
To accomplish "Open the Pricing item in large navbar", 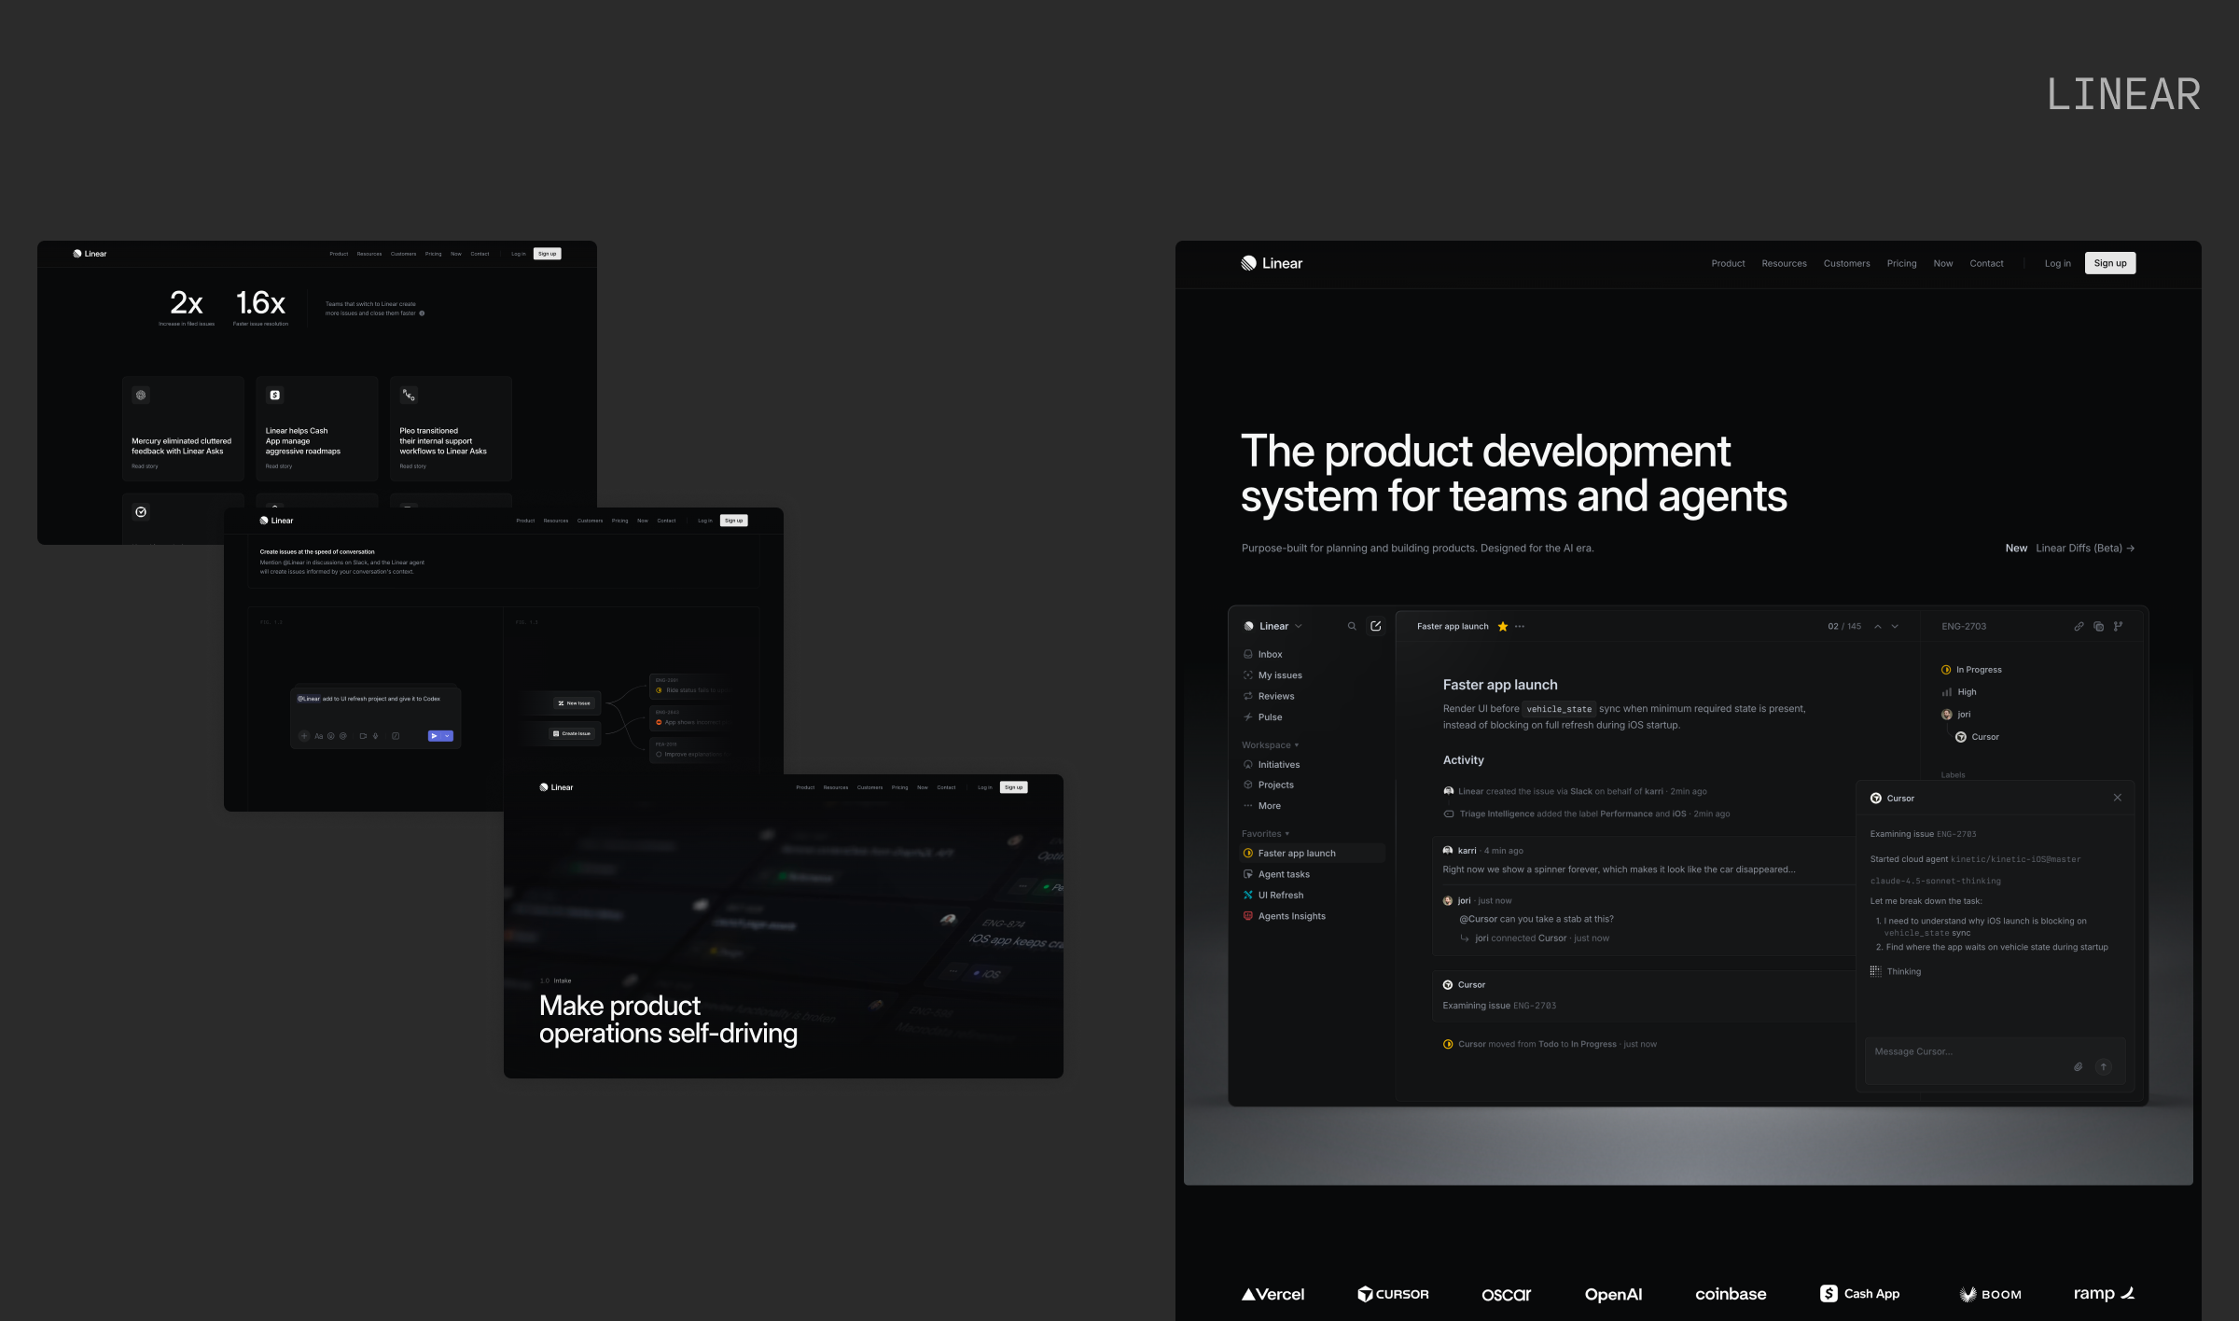I will 1901,263.
